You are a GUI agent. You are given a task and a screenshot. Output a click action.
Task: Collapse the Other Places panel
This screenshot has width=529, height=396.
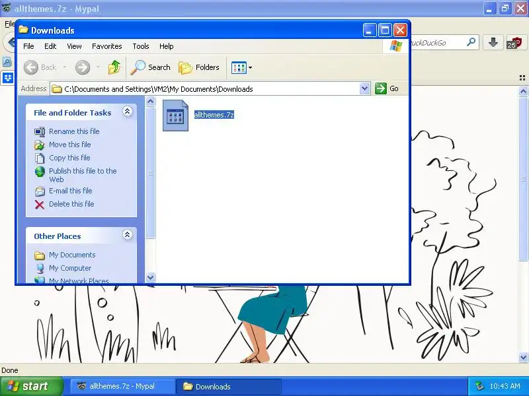(x=127, y=235)
